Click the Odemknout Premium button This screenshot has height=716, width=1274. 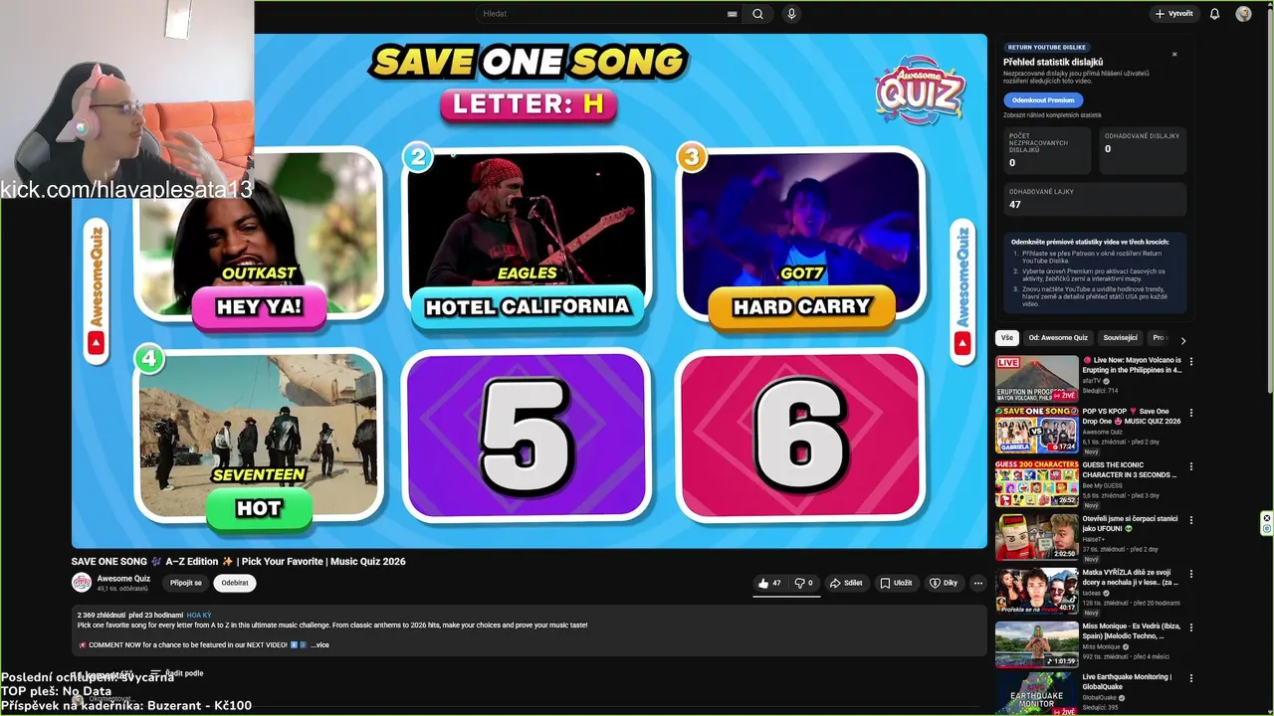click(x=1043, y=99)
